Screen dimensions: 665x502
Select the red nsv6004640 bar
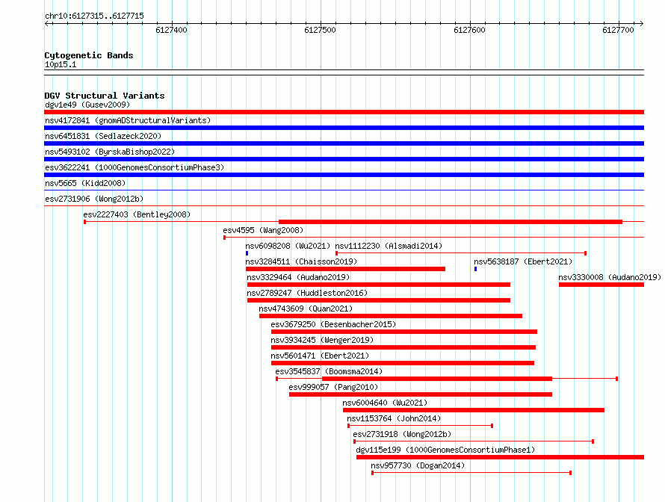pyautogui.click(x=474, y=410)
